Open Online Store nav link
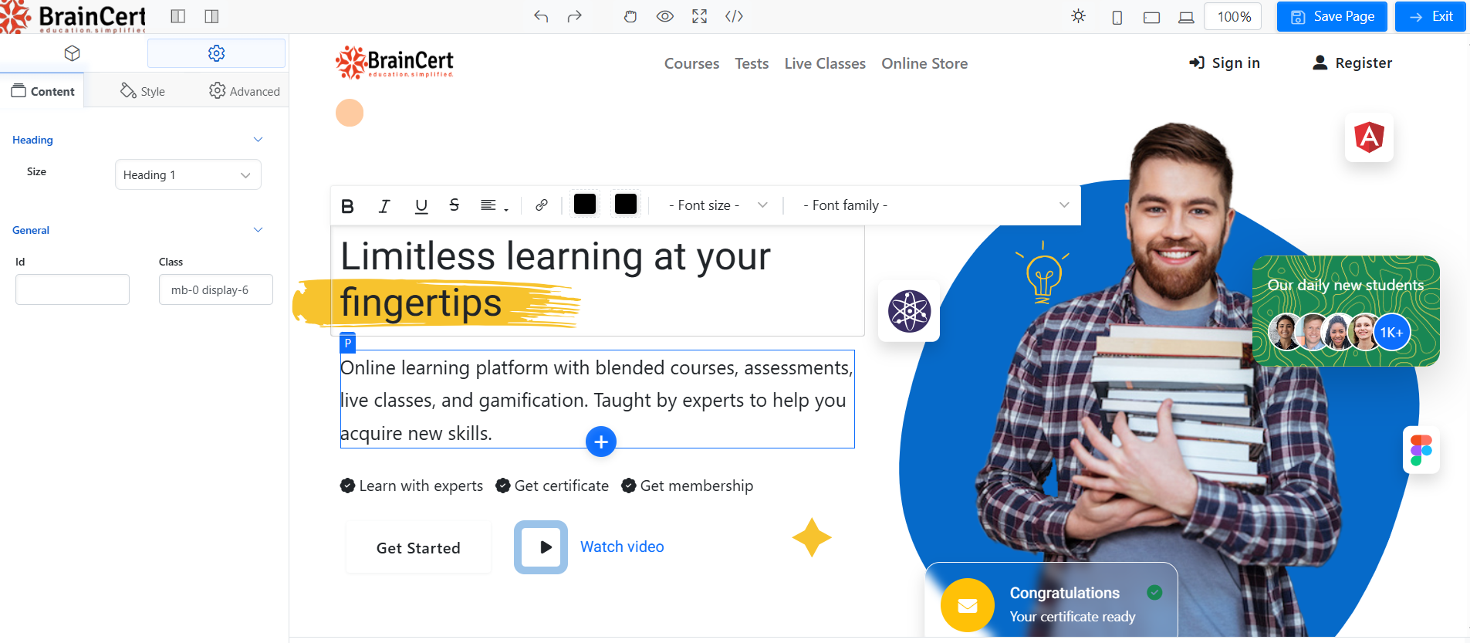Viewport: 1470px width, 643px height. [x=924, y=63]
